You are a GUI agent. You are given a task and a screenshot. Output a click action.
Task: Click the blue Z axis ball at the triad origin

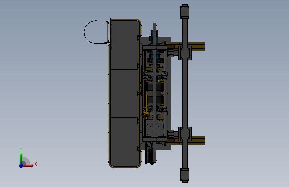(x=21, y=166)
